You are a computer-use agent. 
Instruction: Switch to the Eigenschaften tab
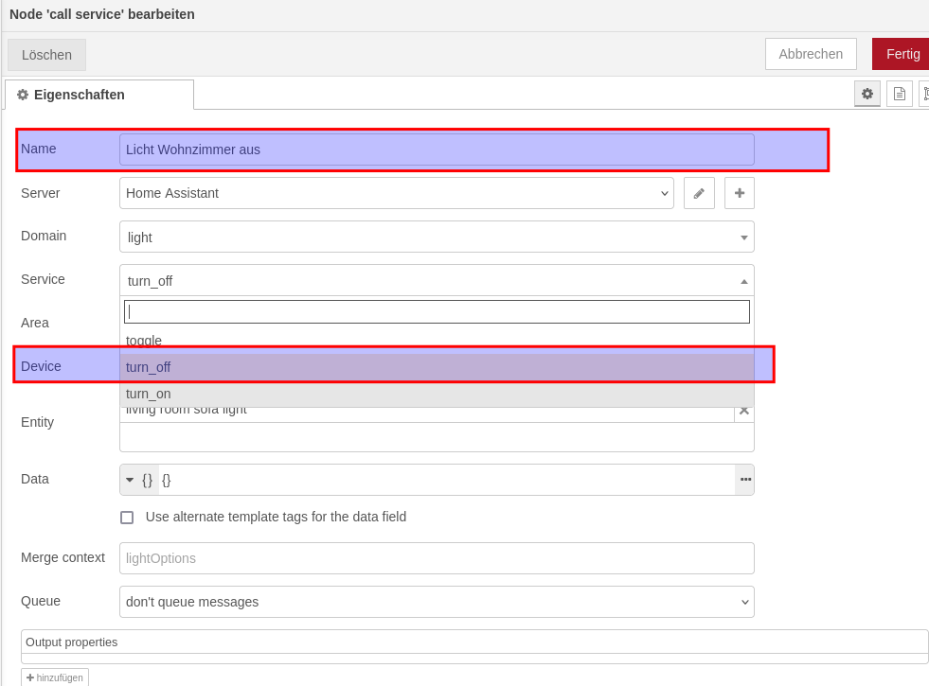99,95
